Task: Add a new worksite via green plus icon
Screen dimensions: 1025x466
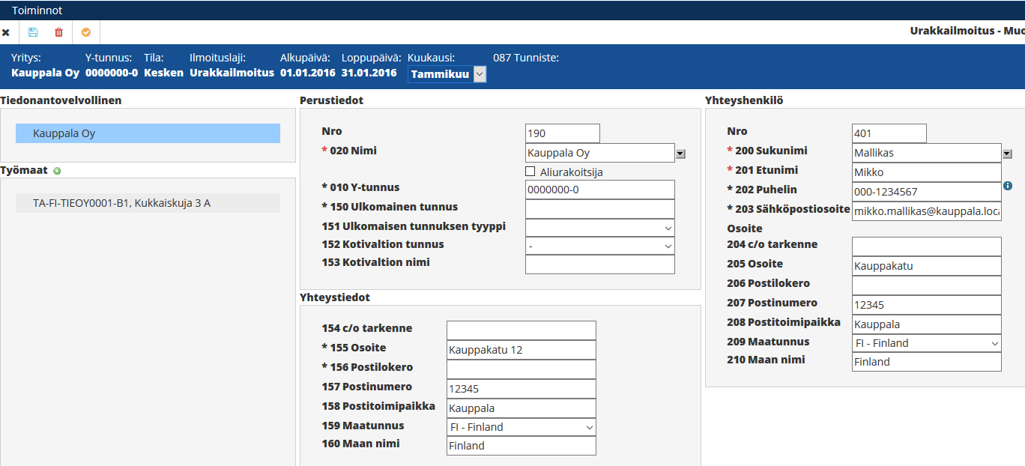Action: pos(57,171)
